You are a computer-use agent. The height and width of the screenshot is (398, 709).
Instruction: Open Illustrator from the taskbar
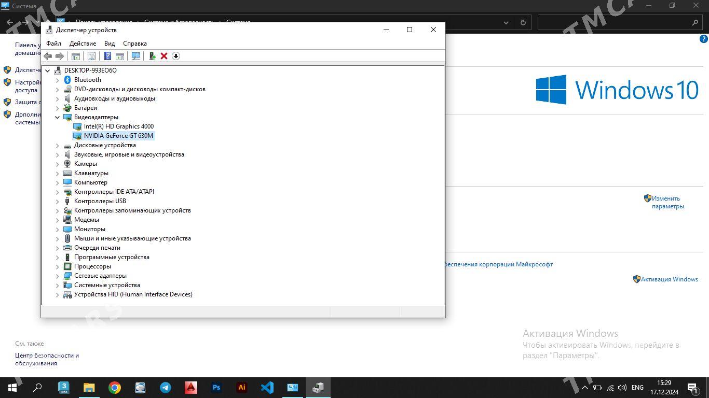[x=242, y=388]
